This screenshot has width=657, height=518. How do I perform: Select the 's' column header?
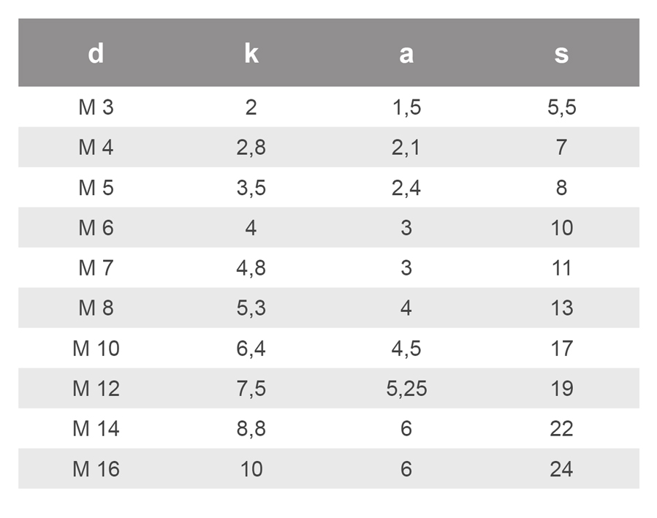tap(561, 53)
